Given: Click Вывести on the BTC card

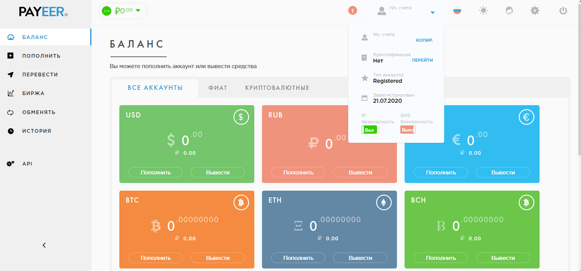Looking at the screenshot, I should (218, 258).
